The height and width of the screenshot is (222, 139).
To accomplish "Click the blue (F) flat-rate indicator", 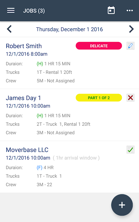I will tap(39, 168).
